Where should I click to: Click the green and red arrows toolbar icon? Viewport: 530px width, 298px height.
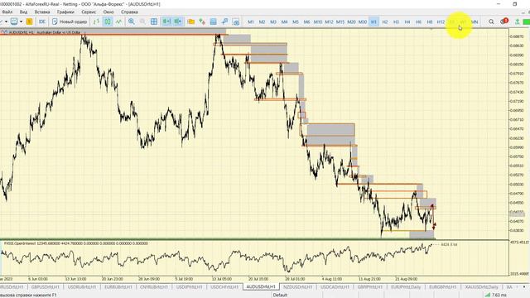(202, 22)
